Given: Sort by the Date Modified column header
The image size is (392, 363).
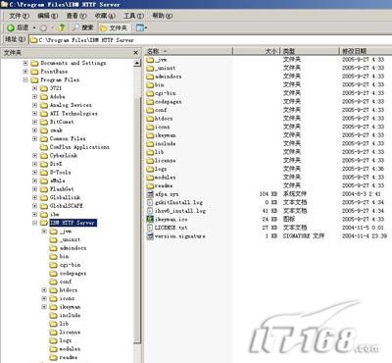Looking at the screenshot, I should coord(365,51).
